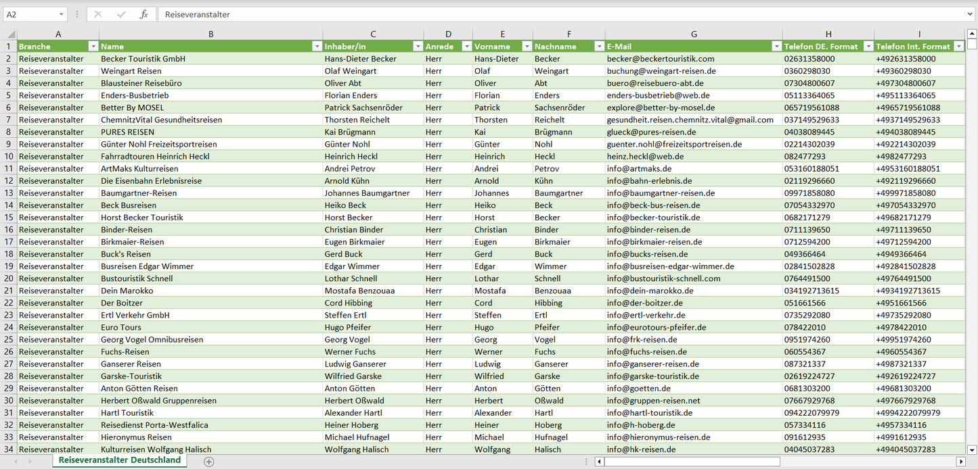The height and width of the screenshot is (469, 978).
Task: Select row 15 by its row header
Action: pos(9,218)
